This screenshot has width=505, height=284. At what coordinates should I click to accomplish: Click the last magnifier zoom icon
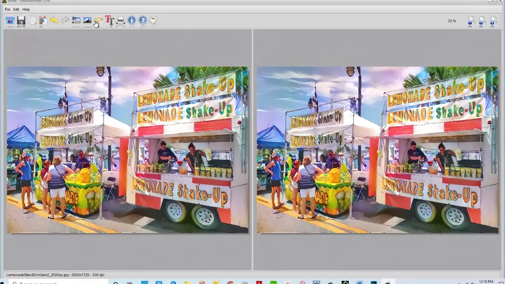493,21
